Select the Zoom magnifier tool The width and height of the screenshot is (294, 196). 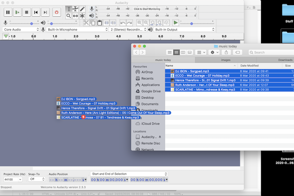click(69, 16)
